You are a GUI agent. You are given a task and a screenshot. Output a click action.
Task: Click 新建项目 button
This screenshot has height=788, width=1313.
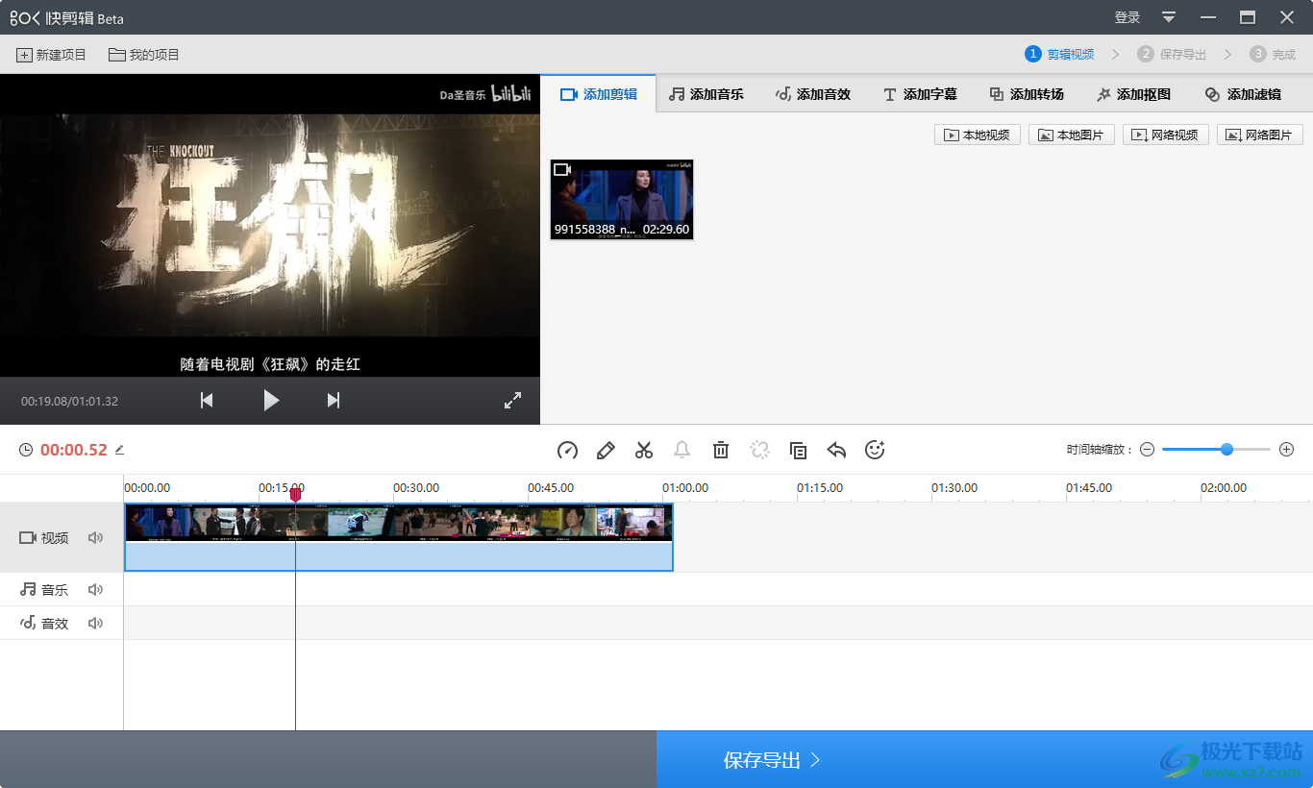52,55
